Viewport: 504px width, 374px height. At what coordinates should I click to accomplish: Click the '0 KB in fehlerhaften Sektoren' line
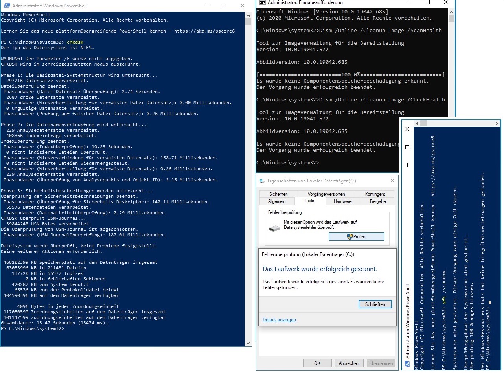[65, 279]
